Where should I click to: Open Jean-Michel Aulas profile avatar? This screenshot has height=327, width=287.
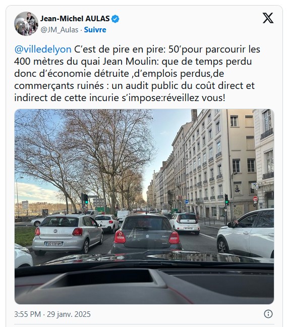tap(26, 24)
